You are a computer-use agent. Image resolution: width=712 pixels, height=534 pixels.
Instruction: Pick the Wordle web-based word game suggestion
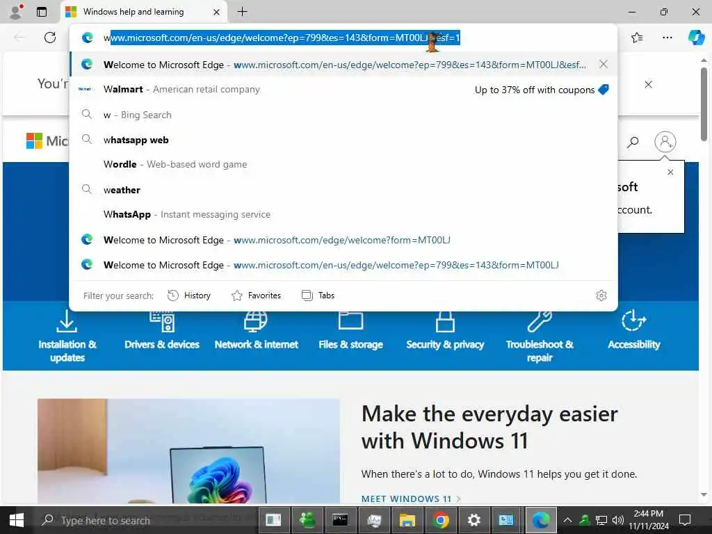pyautogui.click(x=343, y=164)
